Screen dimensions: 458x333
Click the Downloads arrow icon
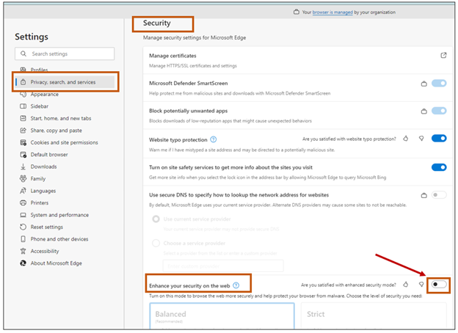[x=23, y=166]
